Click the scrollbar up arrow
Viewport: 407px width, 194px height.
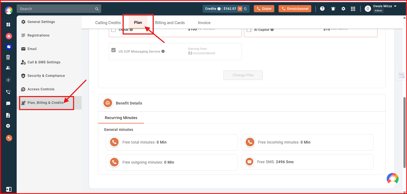coord(404,18)
